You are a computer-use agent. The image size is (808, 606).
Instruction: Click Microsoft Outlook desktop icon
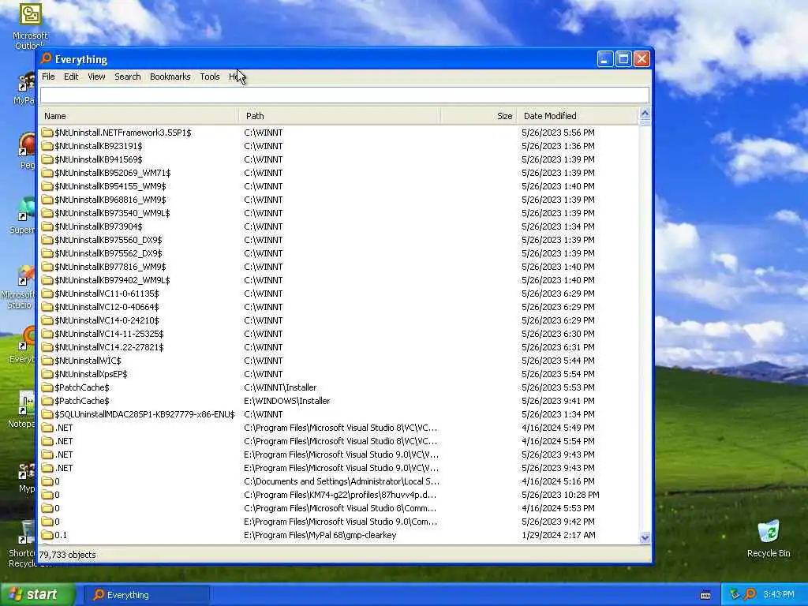(30, 26)
